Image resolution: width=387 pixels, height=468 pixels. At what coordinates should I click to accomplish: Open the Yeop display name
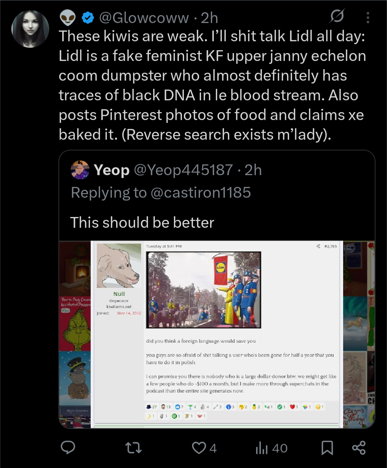tap(111, 170)
